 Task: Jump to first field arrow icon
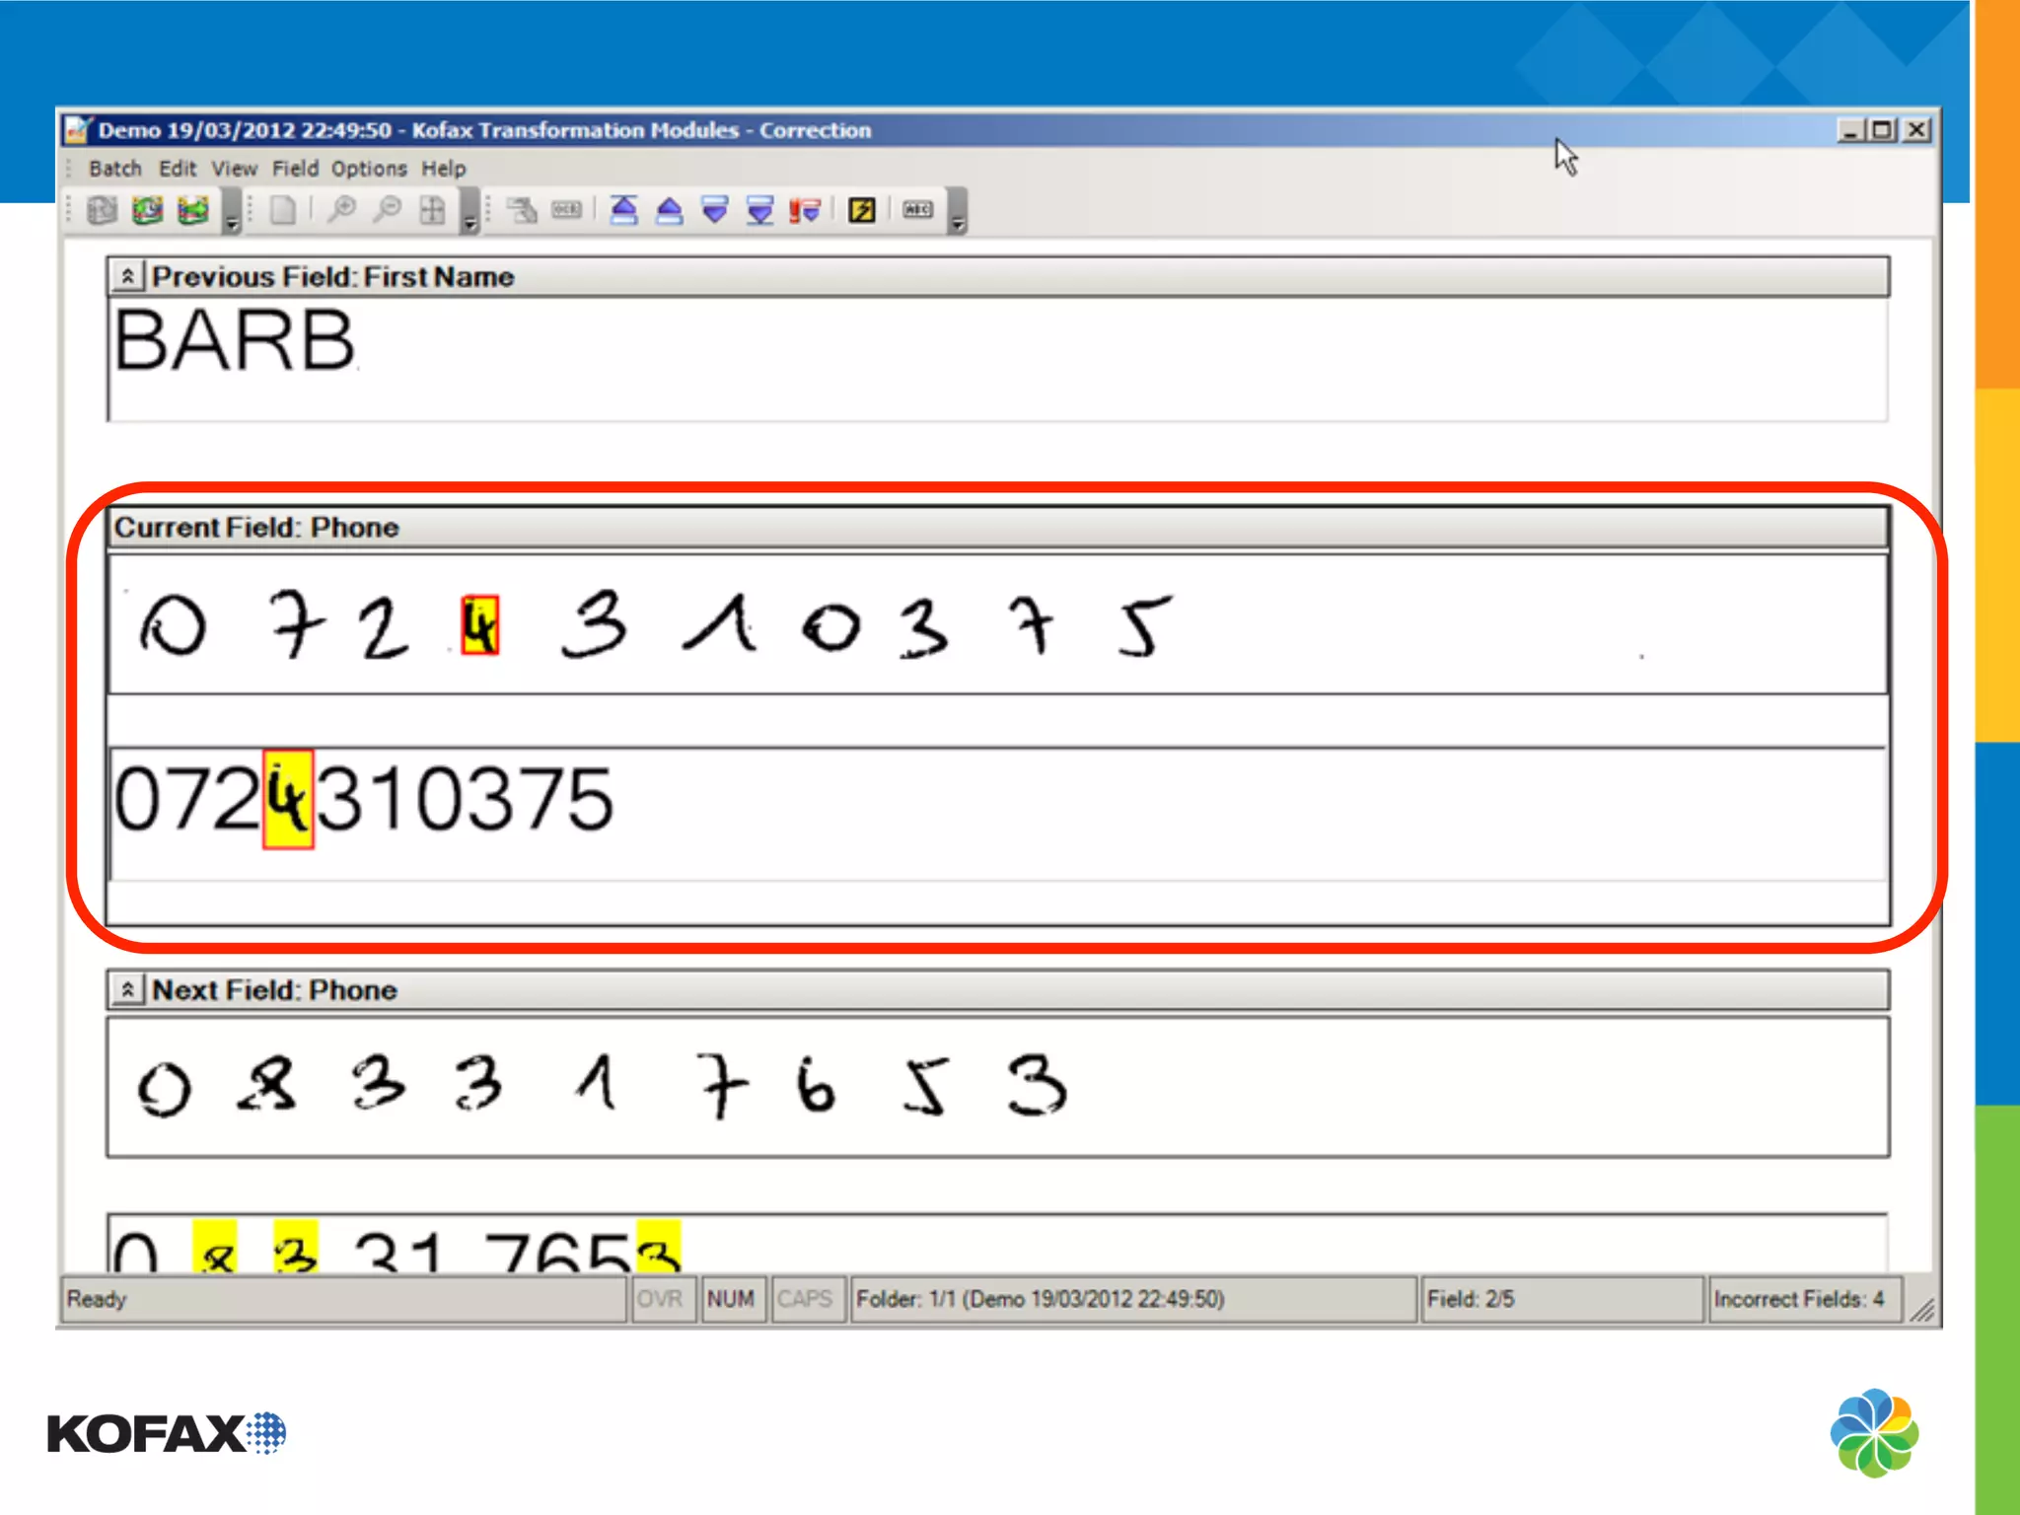click(623, 210)
